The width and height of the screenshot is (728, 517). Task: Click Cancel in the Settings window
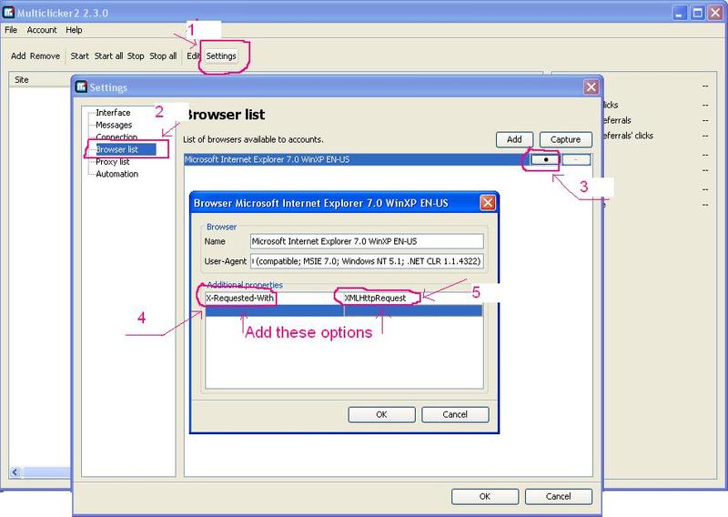point(559,496)
